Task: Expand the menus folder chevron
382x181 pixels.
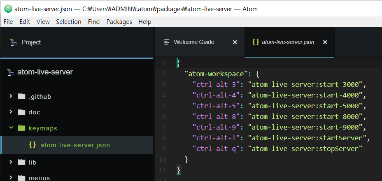Action: pos(11,178)
